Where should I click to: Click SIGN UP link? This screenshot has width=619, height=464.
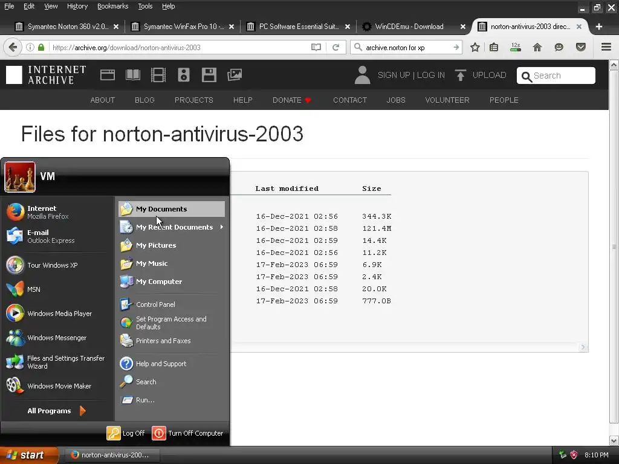pos(394,75)
